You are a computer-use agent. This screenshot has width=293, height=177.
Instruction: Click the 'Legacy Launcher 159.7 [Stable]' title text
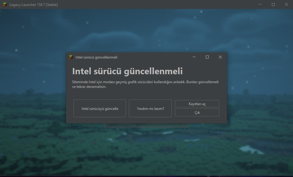pyautogui.click(x=34, y=5)
